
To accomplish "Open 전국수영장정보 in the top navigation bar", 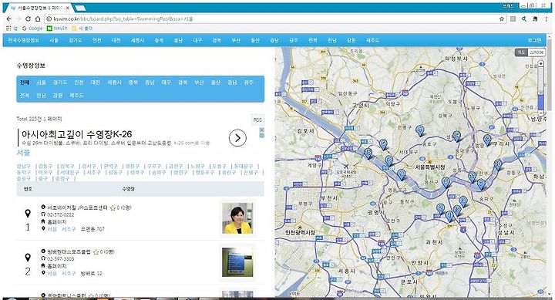I will point(23,40).
